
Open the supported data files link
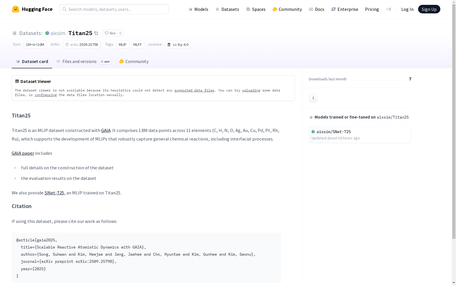(194, 90)
